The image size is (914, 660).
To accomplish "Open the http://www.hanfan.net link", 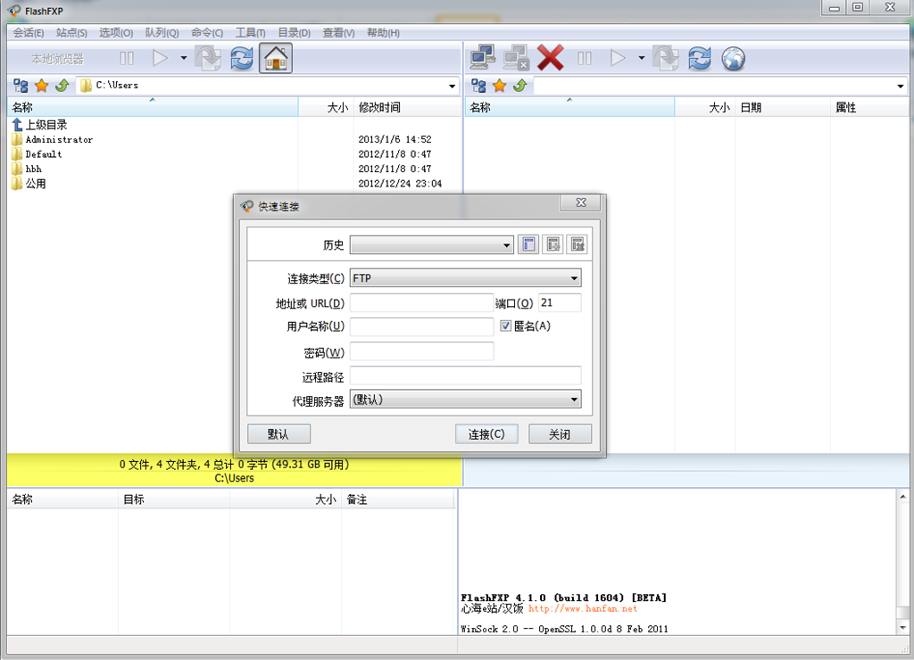I will (x=583, y=609).
